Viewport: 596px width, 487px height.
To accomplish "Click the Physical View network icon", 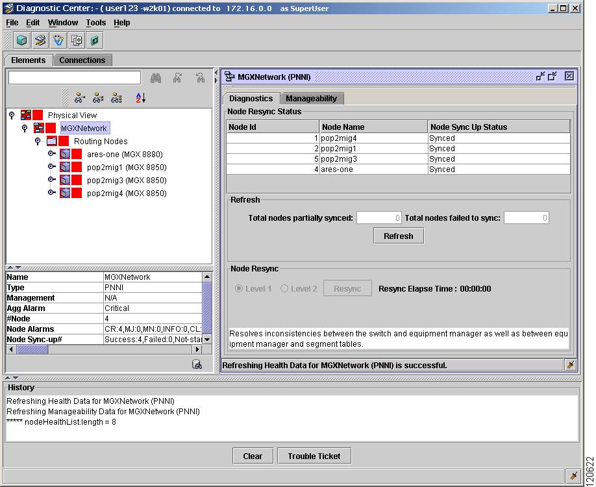I will tap(26, 115).
